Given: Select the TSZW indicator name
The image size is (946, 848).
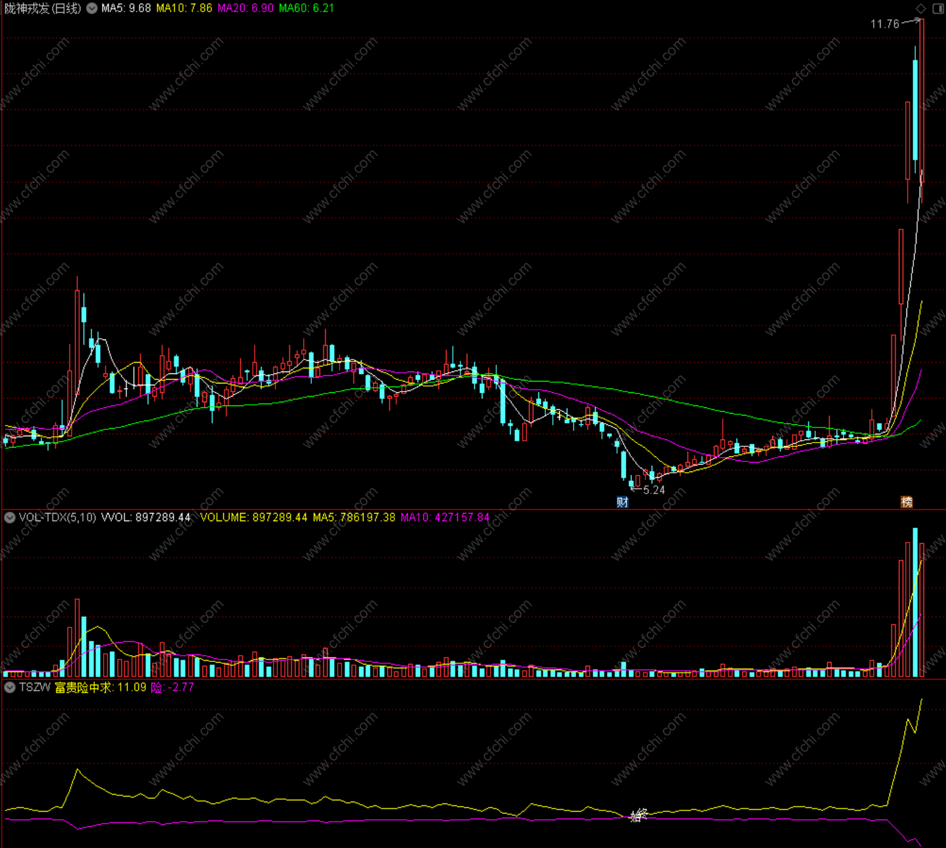Looking at the screenshot, I should tap(35, 687).
